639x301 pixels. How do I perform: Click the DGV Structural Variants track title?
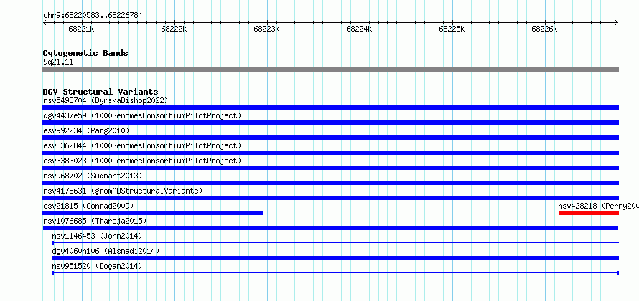[x=101, y=92]
